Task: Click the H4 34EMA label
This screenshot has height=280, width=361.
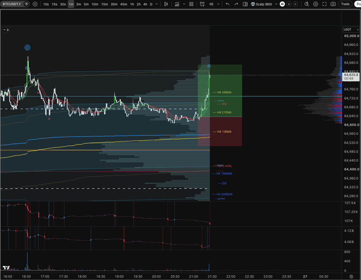Action: point(222,92)
